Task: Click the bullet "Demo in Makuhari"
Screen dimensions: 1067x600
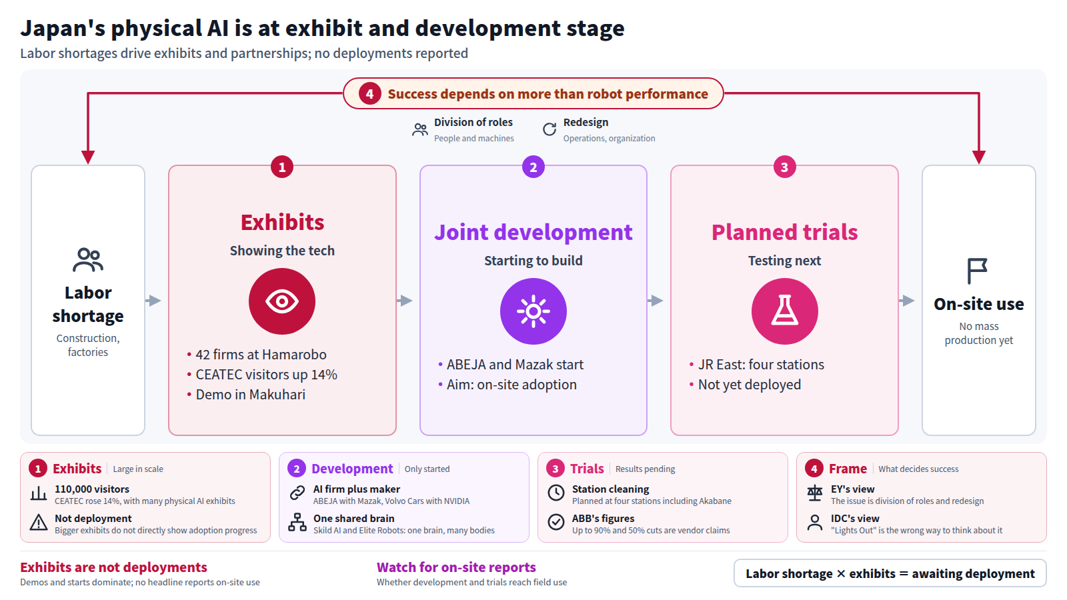Action: (250, 395)
